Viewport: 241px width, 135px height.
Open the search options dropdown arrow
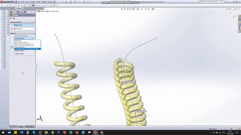pyautogui.click(x=223, y=2)
